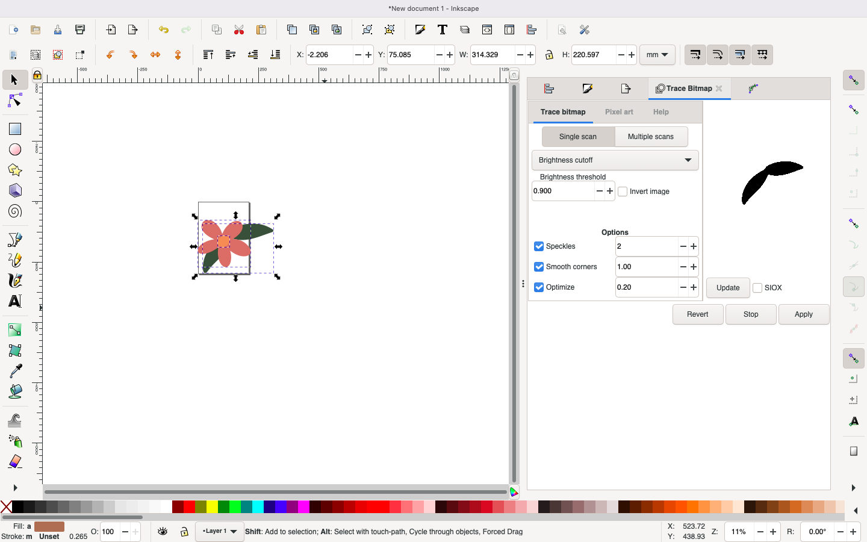Open the Brightness cutoff dropdown
The width and height of the screenshot is (867, 542).
(615, 160)
